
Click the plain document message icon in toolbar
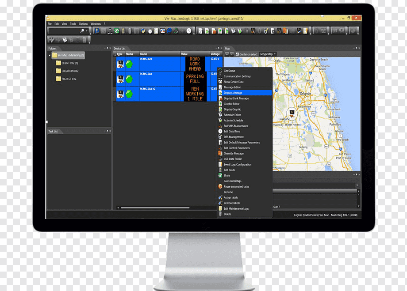[200, 31]
